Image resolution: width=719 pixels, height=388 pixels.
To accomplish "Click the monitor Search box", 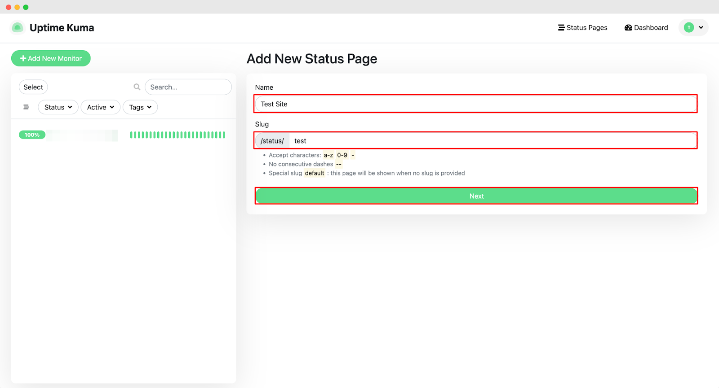I will 188,87.
